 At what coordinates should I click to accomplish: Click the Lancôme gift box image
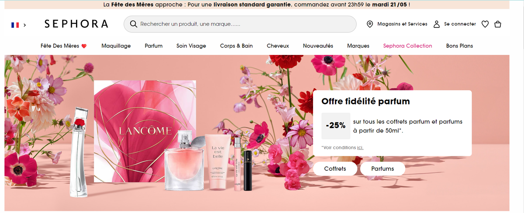tap(145, 132)
